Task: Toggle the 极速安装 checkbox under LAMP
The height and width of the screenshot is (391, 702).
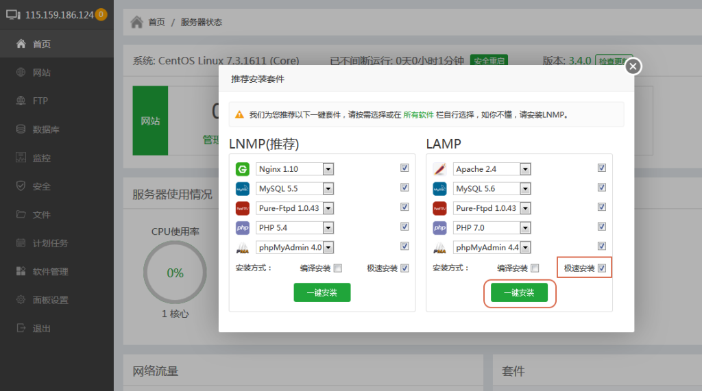Action: 602,268
